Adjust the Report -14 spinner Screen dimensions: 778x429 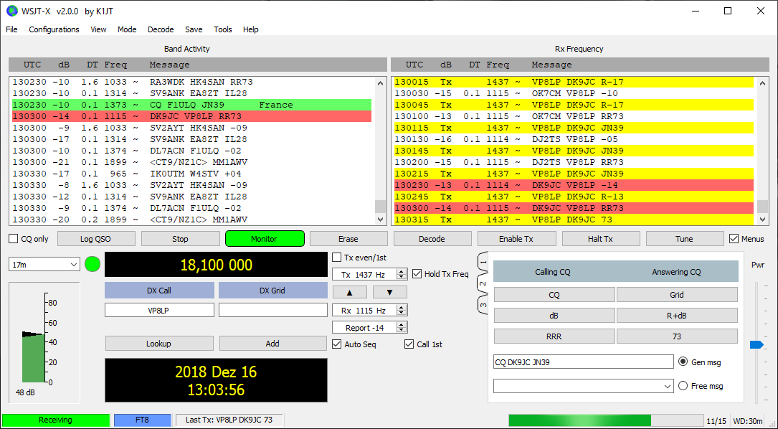[370, 327]
